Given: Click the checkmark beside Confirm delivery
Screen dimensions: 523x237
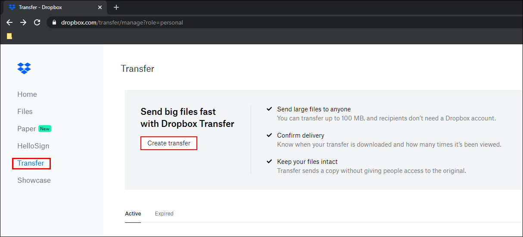Looking at the screenshot, I should point(269,135).
